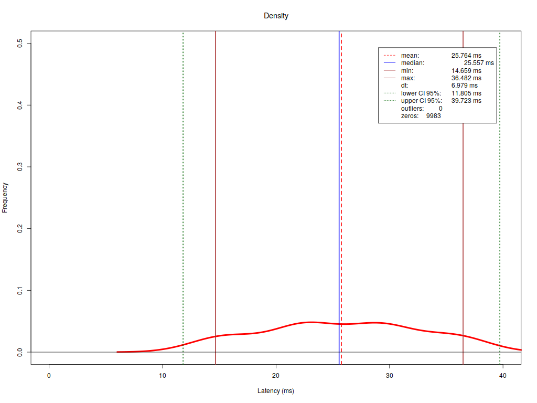Click the mean entry in the legend

click(410, 55)
